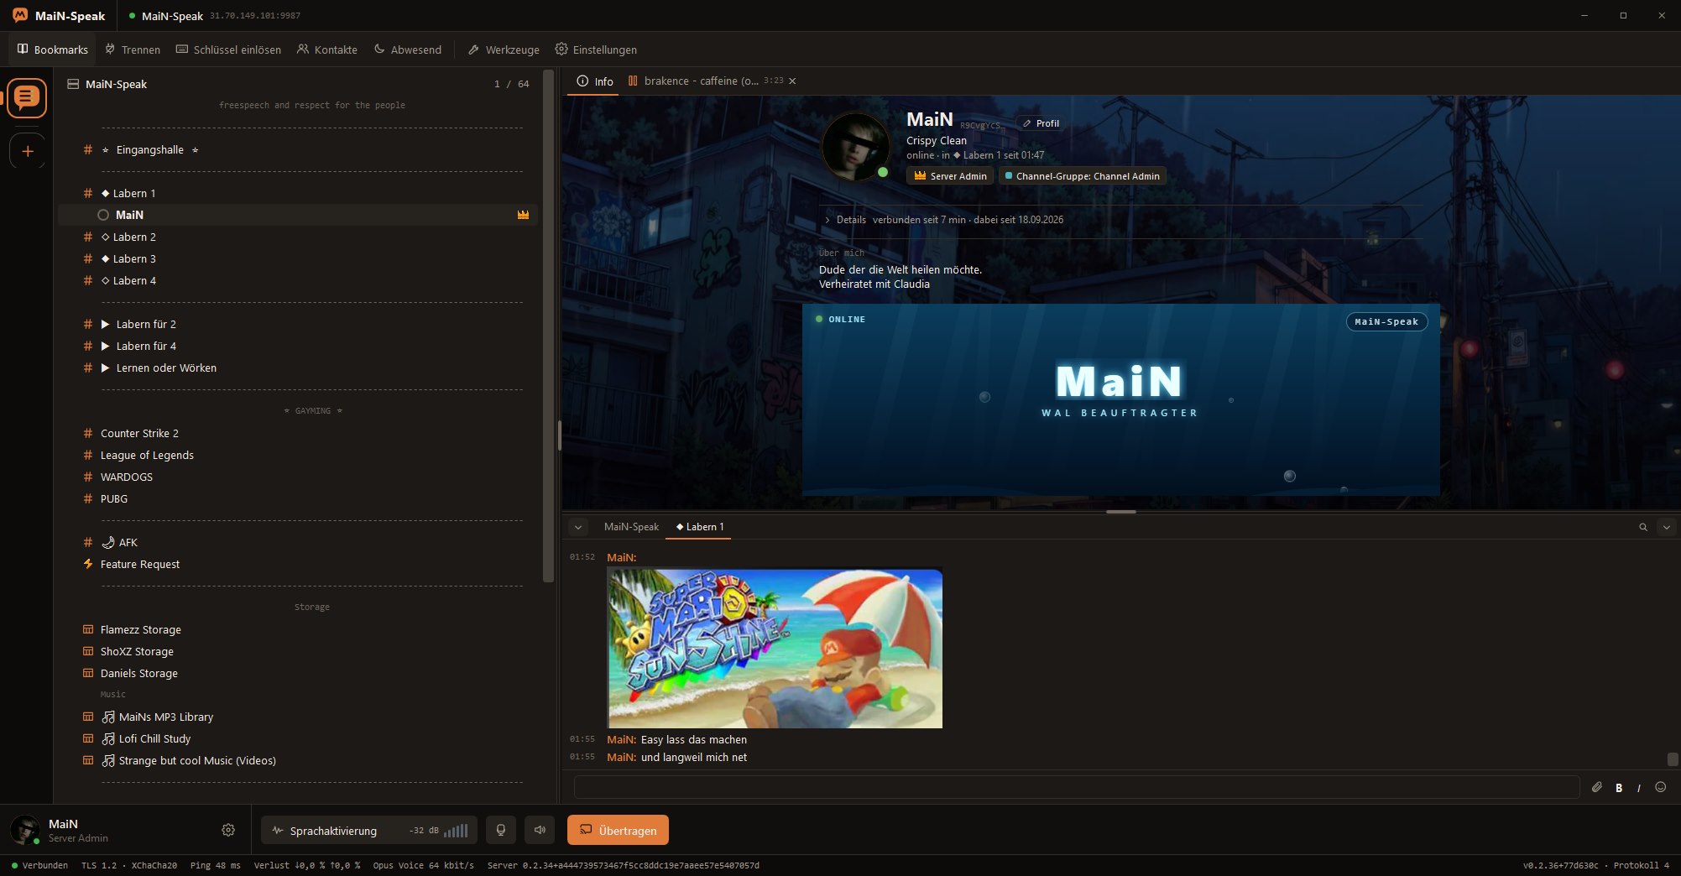Click the hash icon beside WARDOGS
The image size is (1681, 876).
88,477
